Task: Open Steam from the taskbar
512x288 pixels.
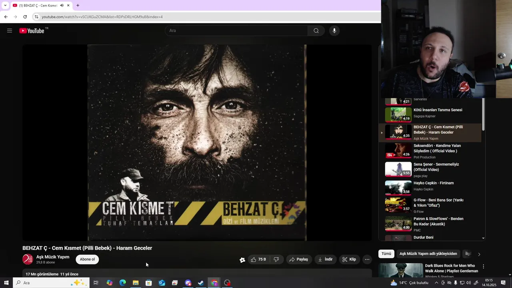Action: pyautogui.click(x=201, y=283)
